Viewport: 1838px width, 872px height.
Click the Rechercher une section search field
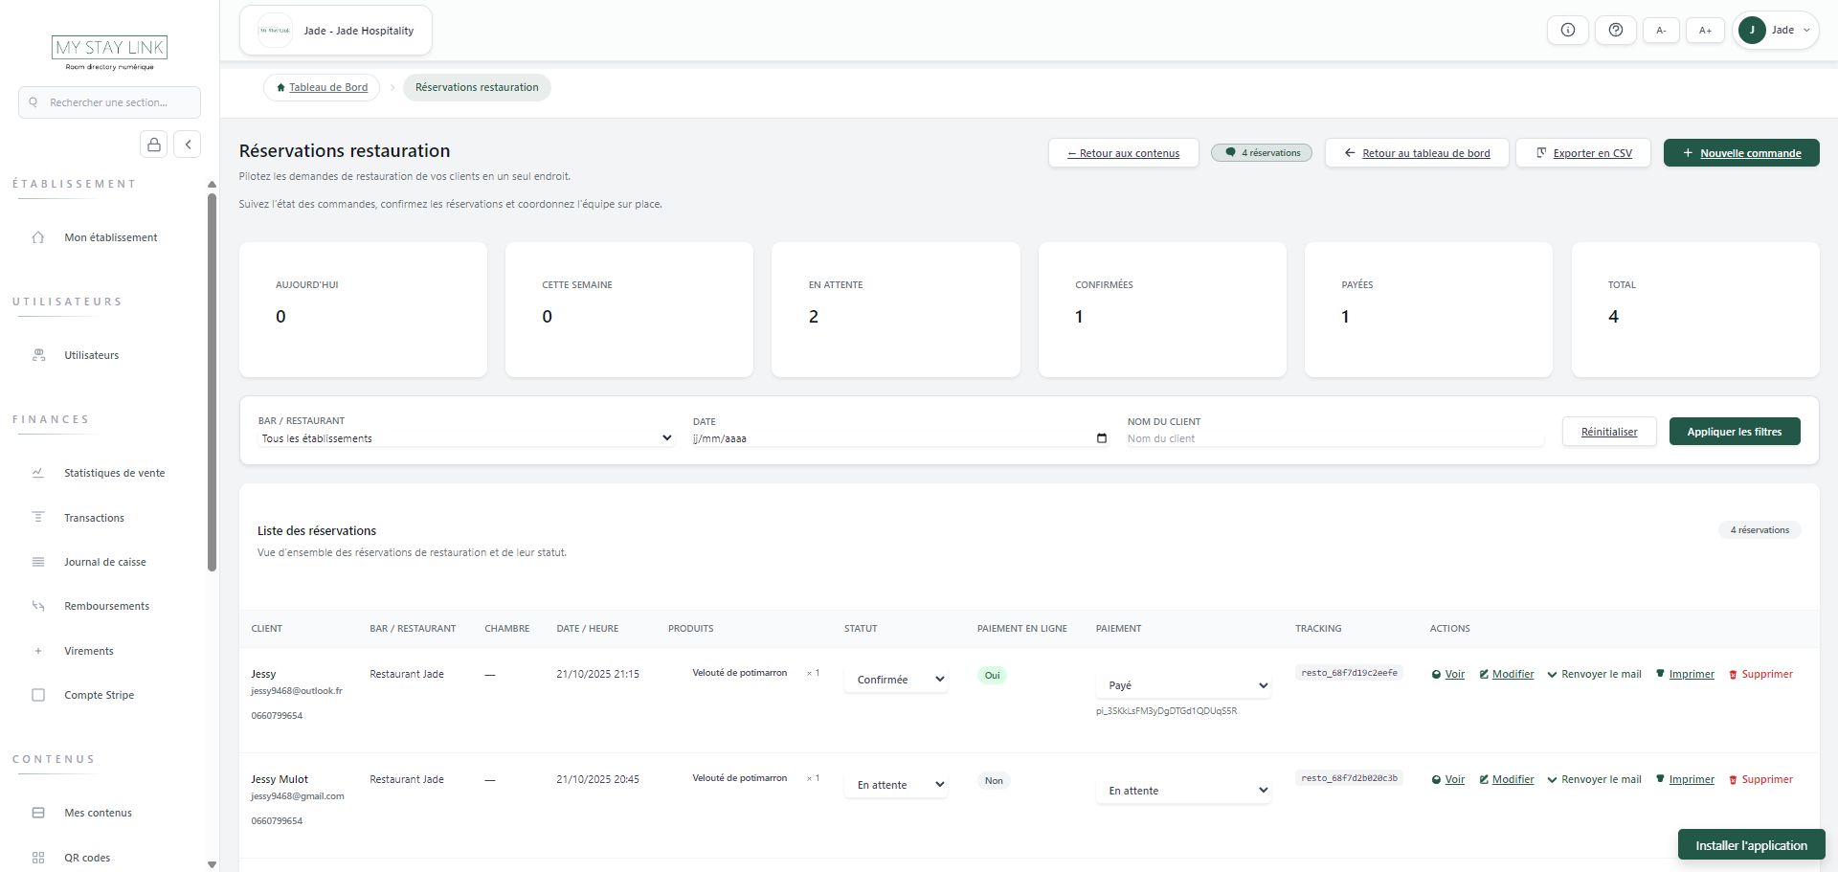(109, 101)
